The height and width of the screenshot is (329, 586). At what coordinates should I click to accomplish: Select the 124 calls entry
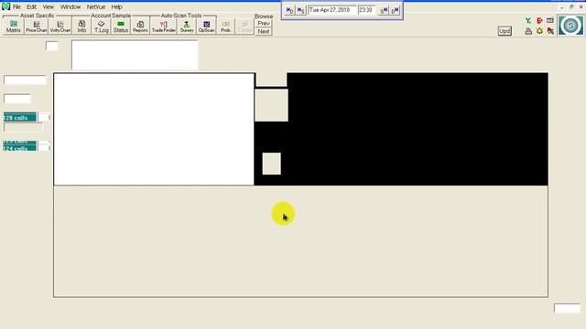pos(20,148)
